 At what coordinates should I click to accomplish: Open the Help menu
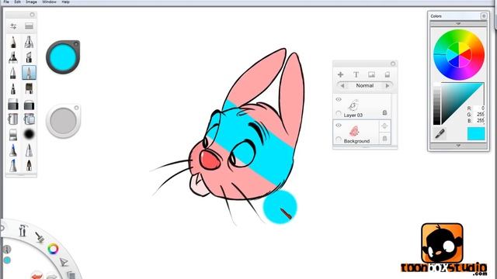(65, 2)
